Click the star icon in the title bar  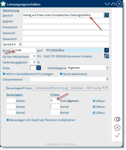pos(3,4)
